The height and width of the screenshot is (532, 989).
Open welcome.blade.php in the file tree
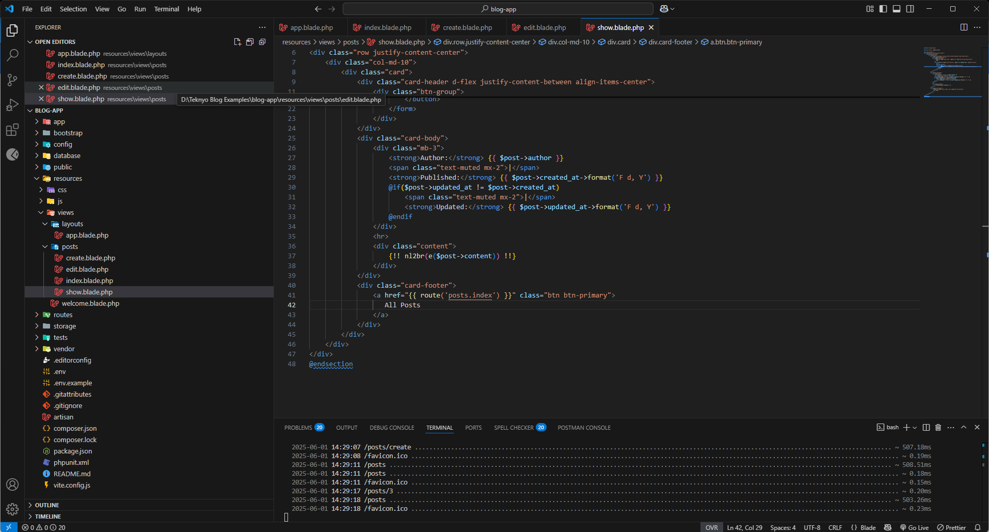[90, 304]
